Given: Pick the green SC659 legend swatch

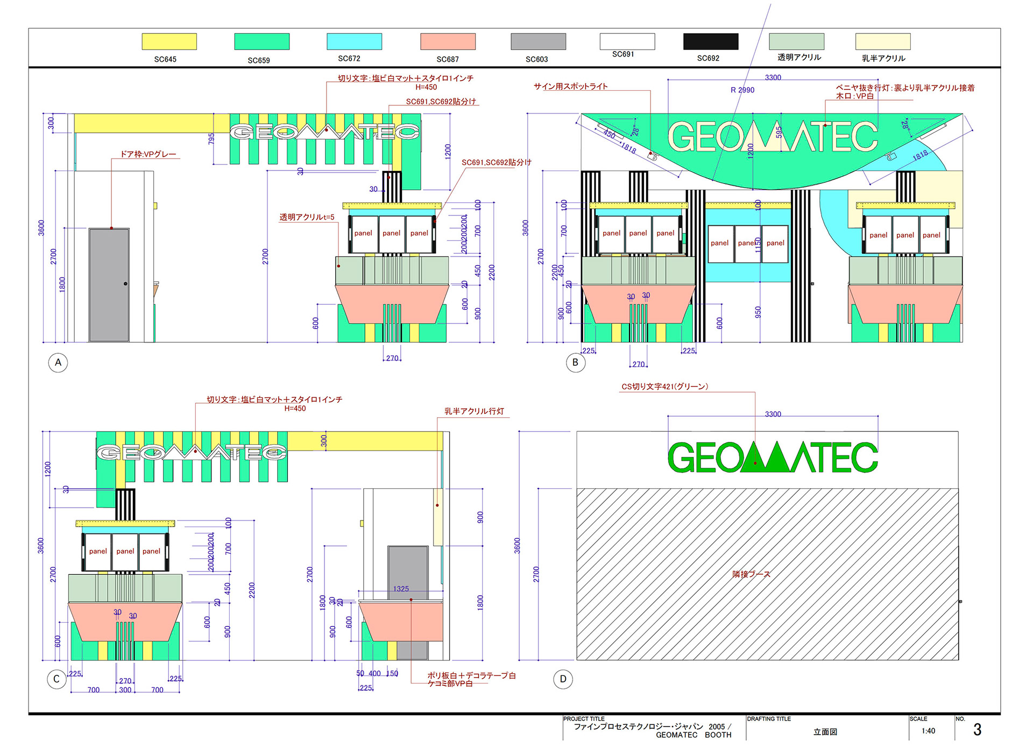Looking at the screenshot, I should tap(261, 41).
